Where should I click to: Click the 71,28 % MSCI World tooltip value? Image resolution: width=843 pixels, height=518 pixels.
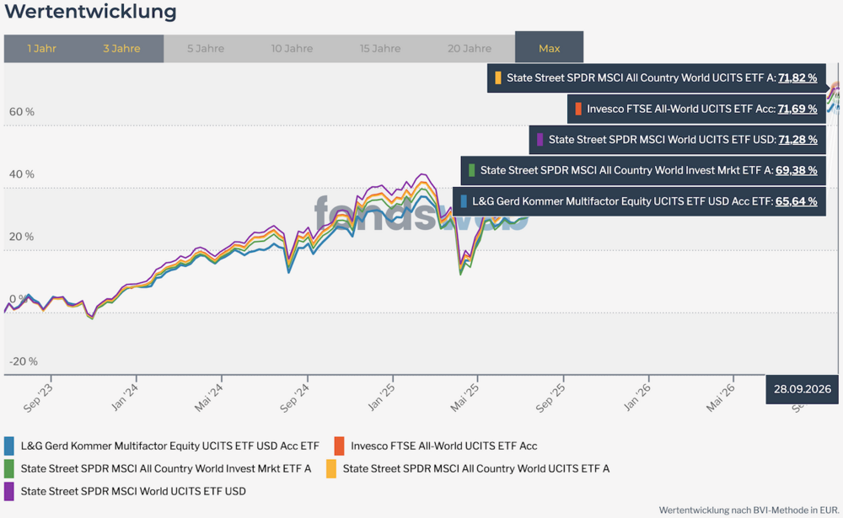[797, 140]
